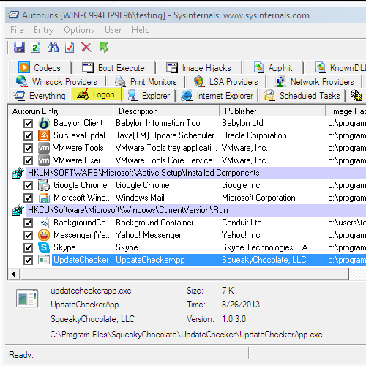Click 'Skype Technologies S.A.' publisher cell
Viewport: 366px width, 366px height.
click(266, 247)
